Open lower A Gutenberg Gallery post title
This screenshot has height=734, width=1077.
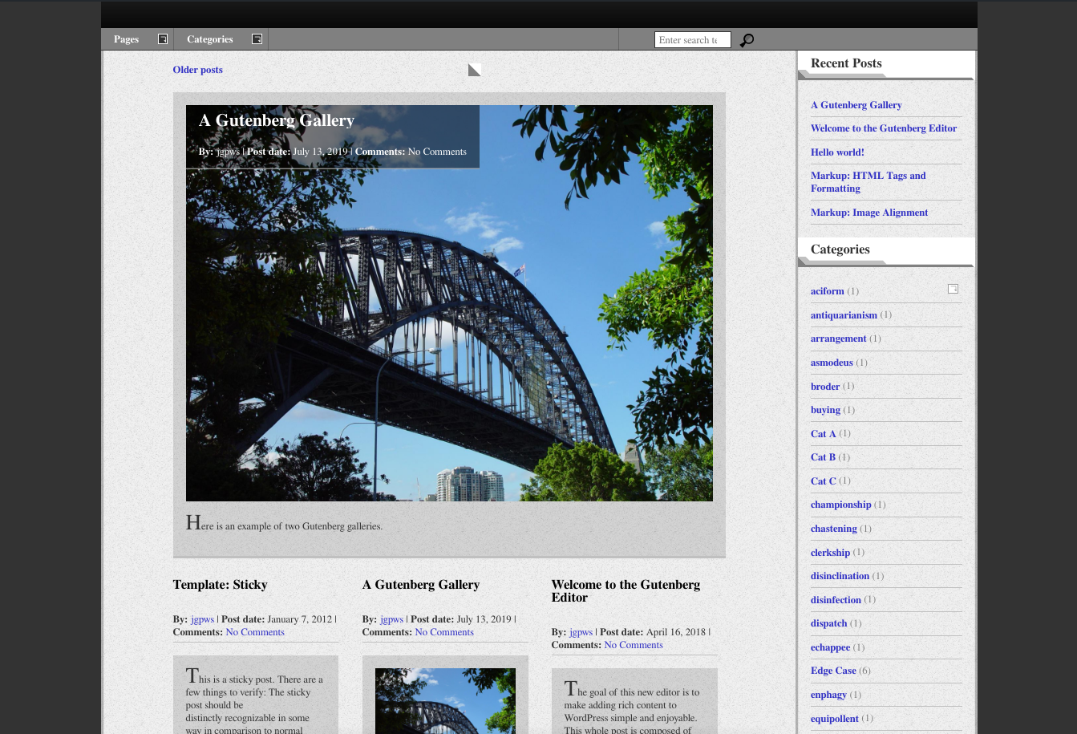tap(421, 585)
